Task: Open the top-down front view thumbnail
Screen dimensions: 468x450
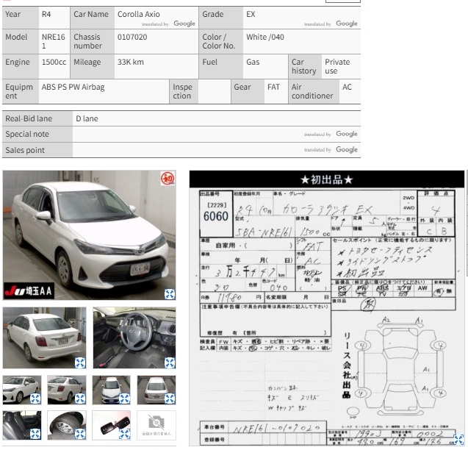Action: click(112, 390)
